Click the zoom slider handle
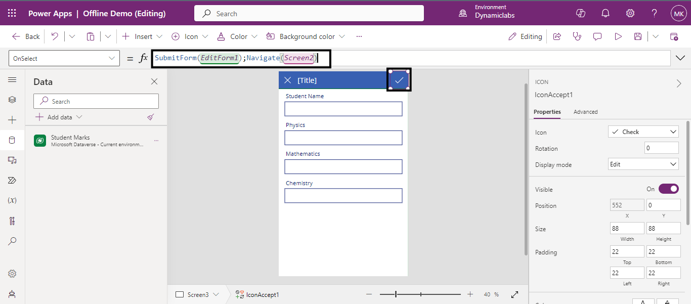 [396, 294]
